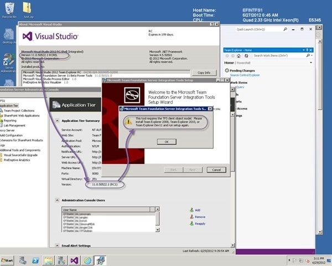
Task: Open Server Manager from the taskbar
Action: tap(23, 260)
